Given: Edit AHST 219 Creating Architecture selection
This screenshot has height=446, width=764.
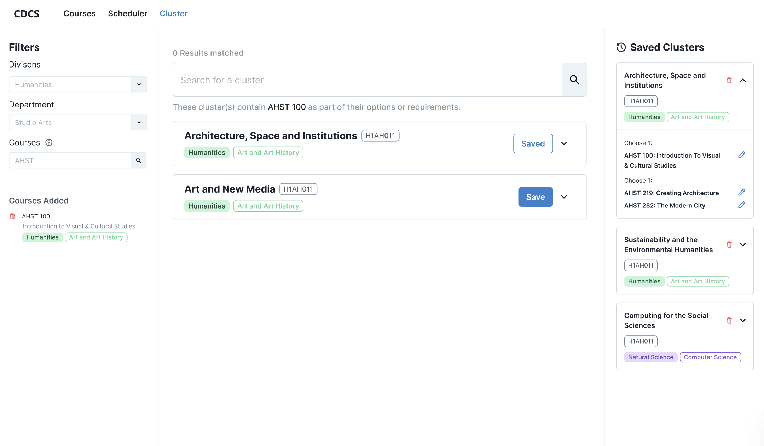Looking at the screenshot, I should click(742, 193).
